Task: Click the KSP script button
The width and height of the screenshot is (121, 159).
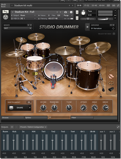Action: (x=108, y=5)
